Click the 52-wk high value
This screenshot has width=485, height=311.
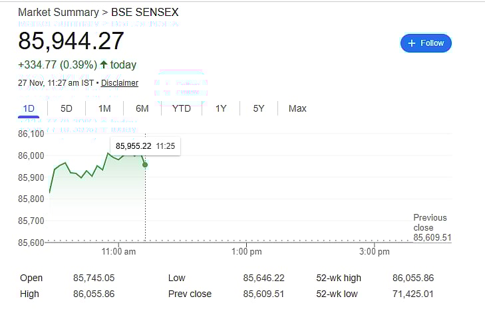(413, 278)
